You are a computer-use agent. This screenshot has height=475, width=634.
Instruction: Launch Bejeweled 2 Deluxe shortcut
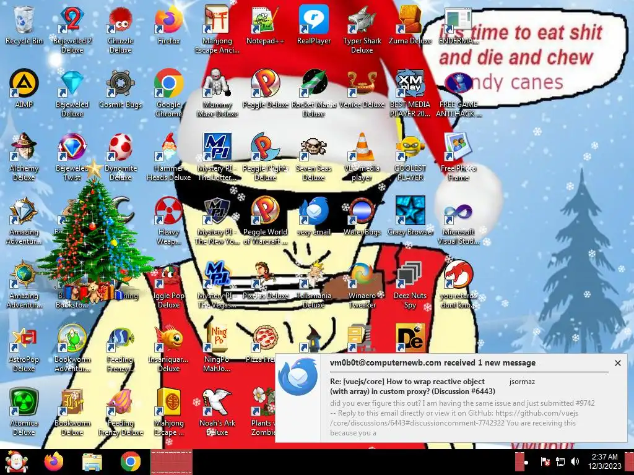72,29
